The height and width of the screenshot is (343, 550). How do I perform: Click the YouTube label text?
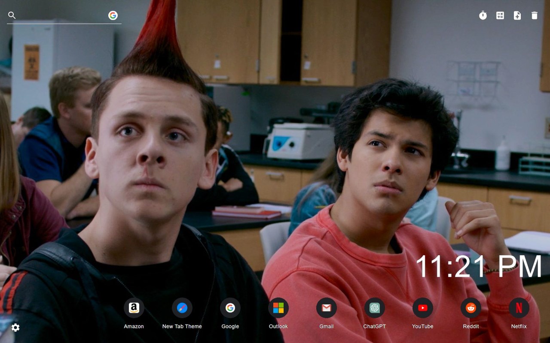pyautogui.click(x=422, y=326)
